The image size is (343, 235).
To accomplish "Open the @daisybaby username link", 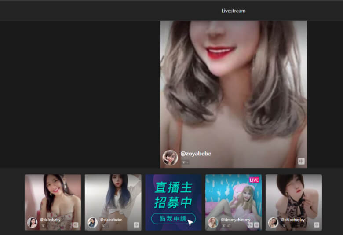I will tap(50, 220).
